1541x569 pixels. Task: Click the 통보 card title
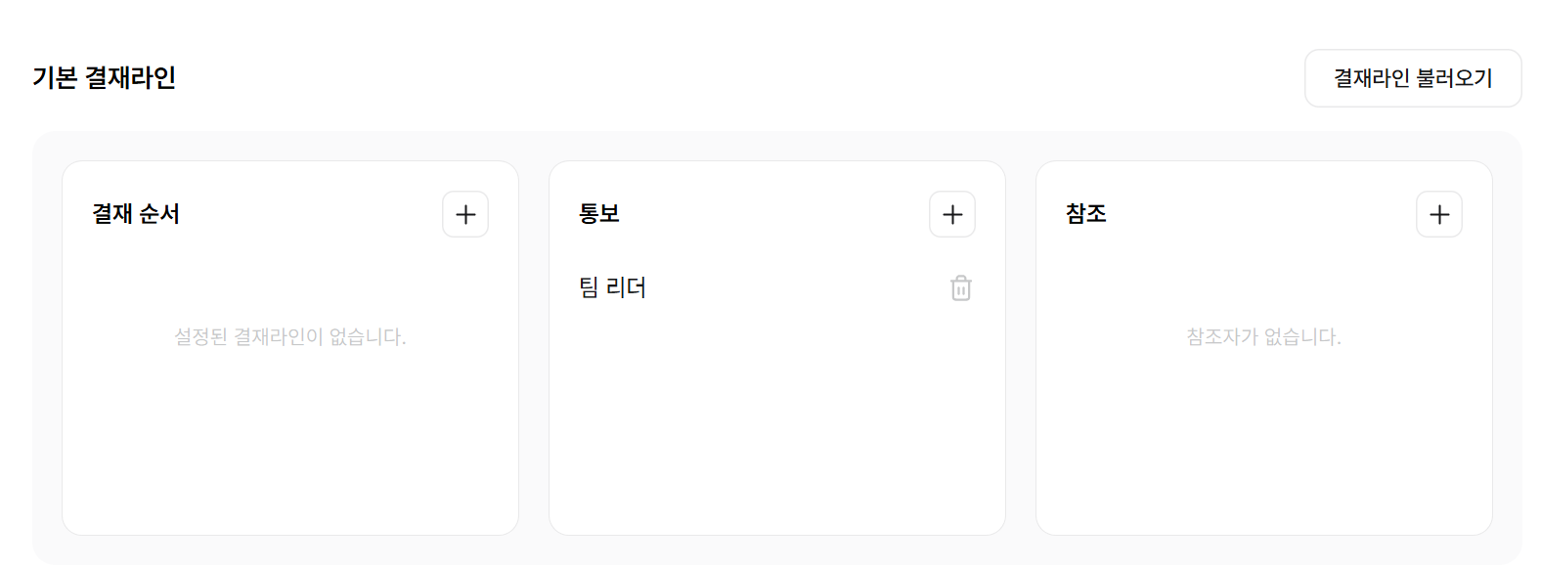[599, 214]
